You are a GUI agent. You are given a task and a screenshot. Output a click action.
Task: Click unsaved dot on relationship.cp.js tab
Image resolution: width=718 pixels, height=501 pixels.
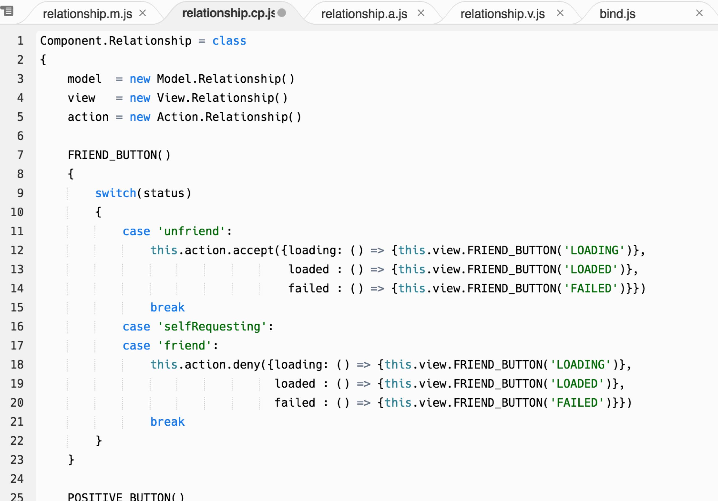point(282,13)
